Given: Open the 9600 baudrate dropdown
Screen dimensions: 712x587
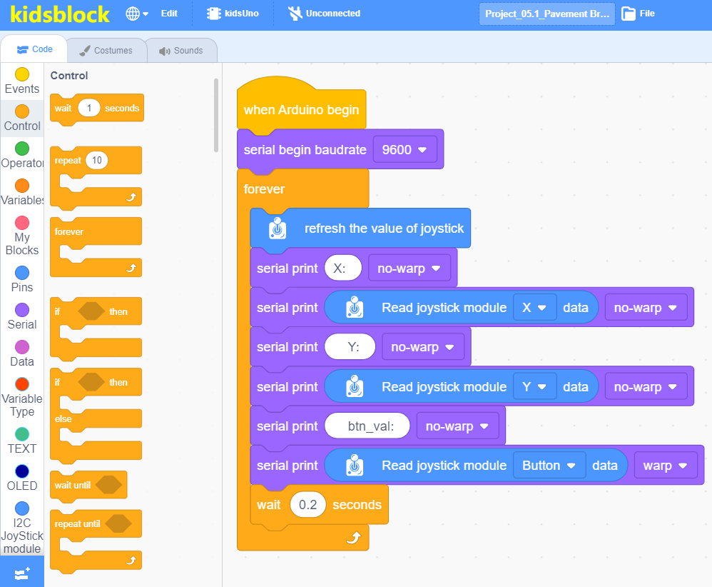Looking at the screenshot, I should 405,149.
